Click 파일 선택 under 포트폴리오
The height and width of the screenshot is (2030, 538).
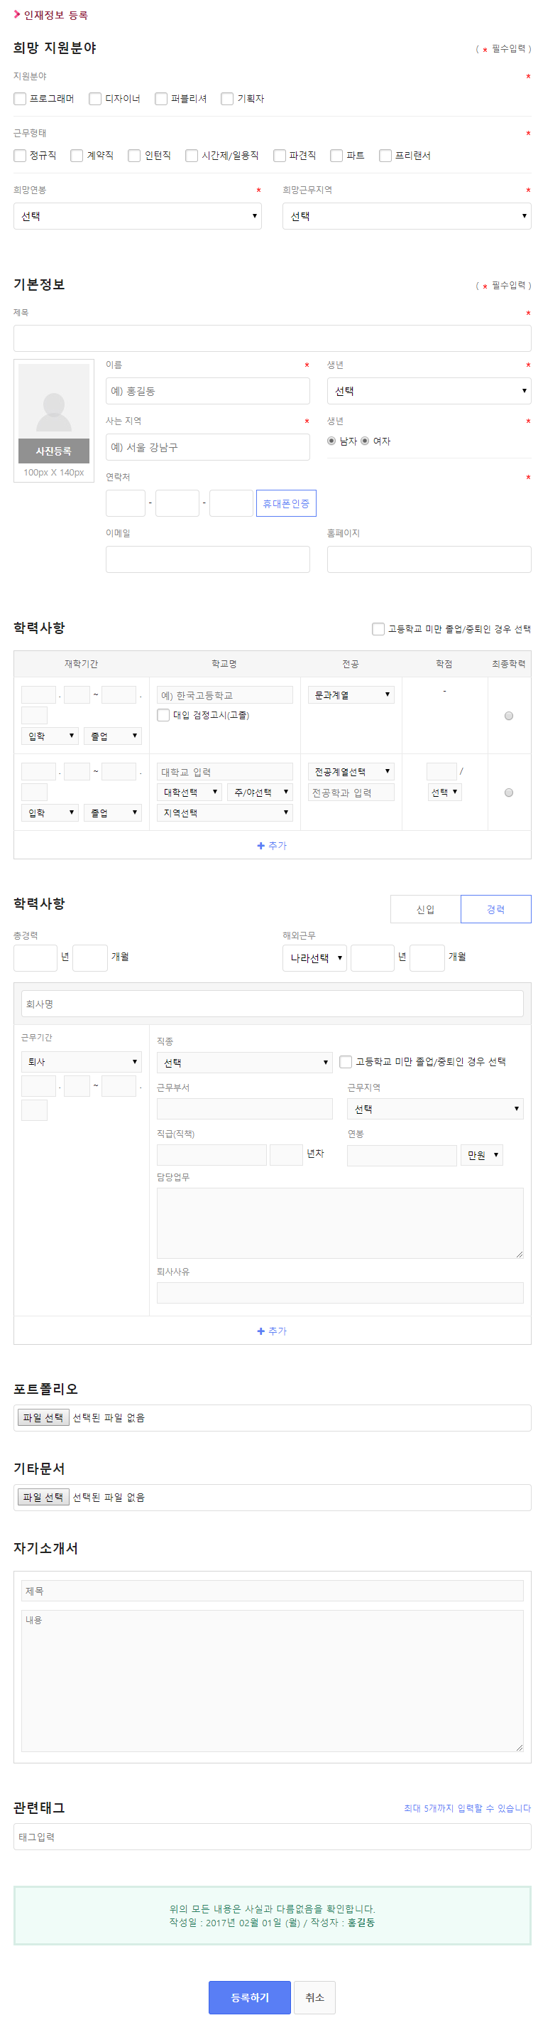(x=43, y=1418)
